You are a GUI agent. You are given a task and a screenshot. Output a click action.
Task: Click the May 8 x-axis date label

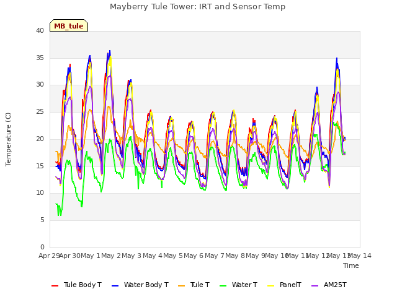coord(235,256)
